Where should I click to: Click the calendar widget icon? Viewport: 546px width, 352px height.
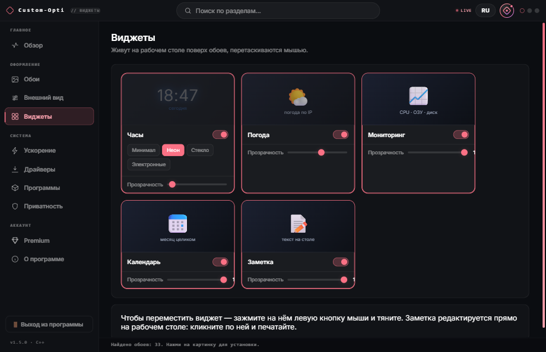pos(177,224)
